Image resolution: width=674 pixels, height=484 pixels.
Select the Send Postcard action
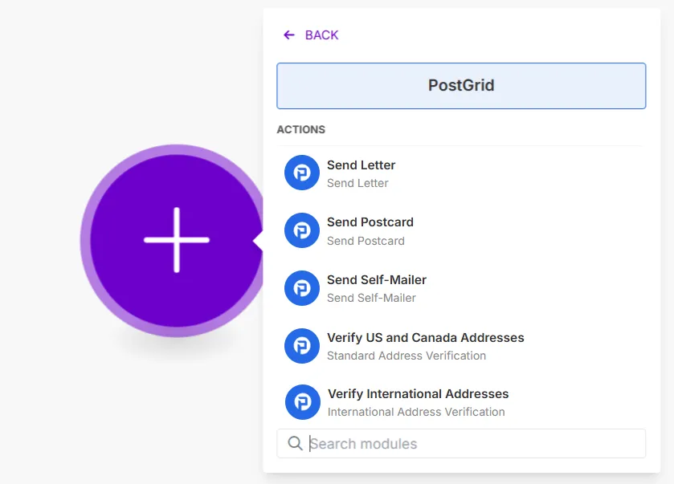tap(370, 222)
